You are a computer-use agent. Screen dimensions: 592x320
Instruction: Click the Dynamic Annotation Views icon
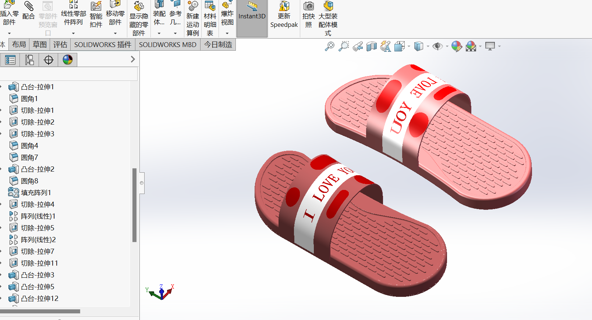386,46
